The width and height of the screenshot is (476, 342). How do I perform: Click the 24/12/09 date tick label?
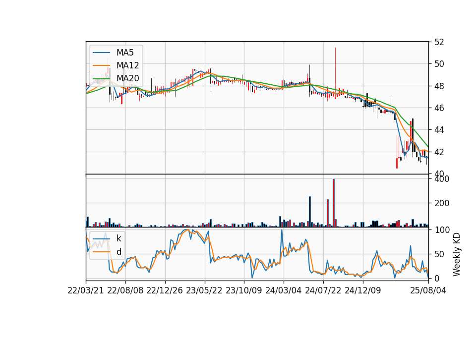pyautogui.click(x=363, y=290)
